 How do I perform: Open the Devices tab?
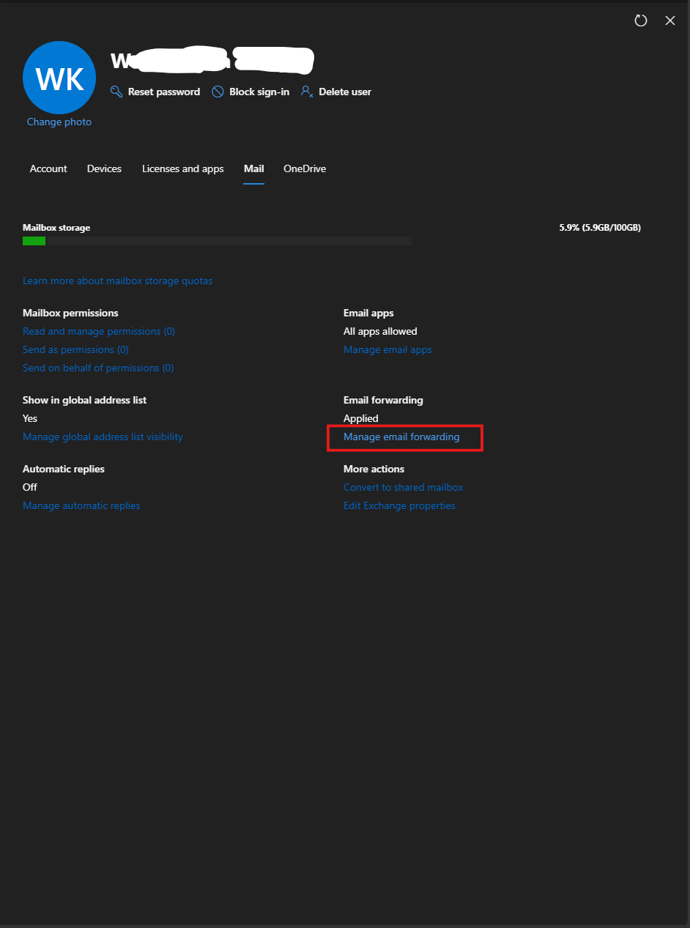point(104,168)
